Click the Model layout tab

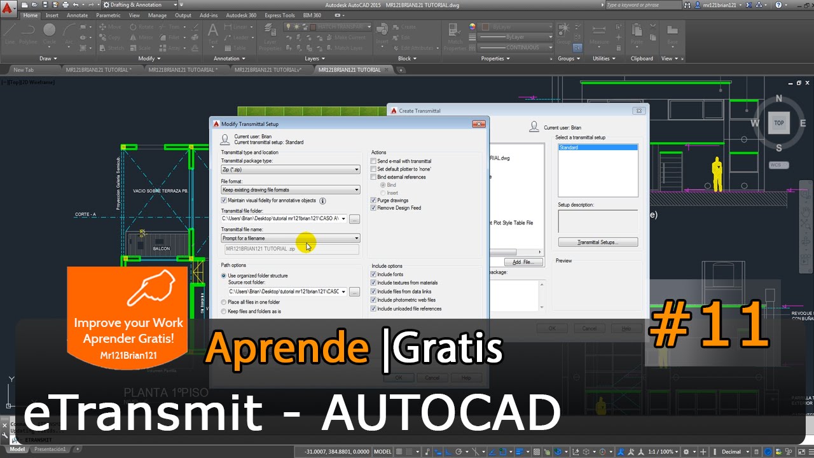coord(17,450)
